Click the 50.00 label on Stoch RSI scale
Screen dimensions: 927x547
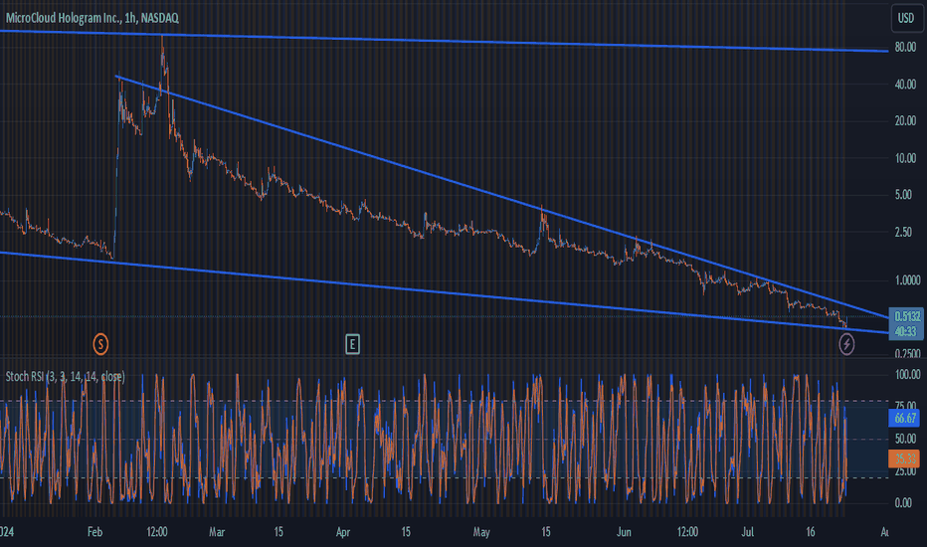[x=905, y=439]
